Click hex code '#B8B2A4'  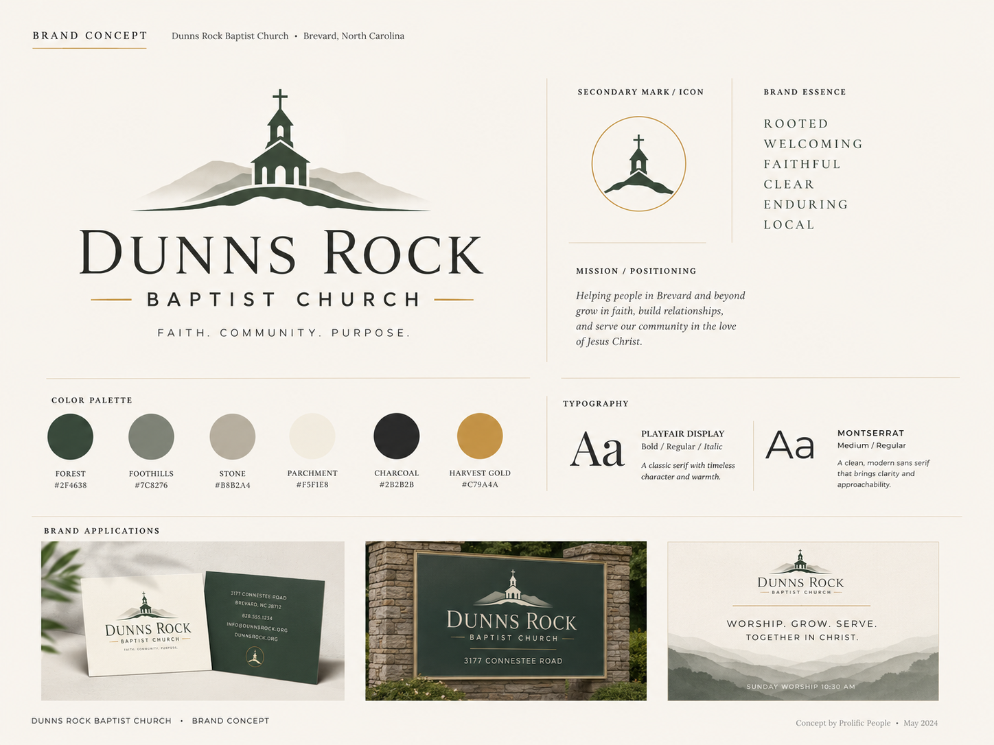232,485
